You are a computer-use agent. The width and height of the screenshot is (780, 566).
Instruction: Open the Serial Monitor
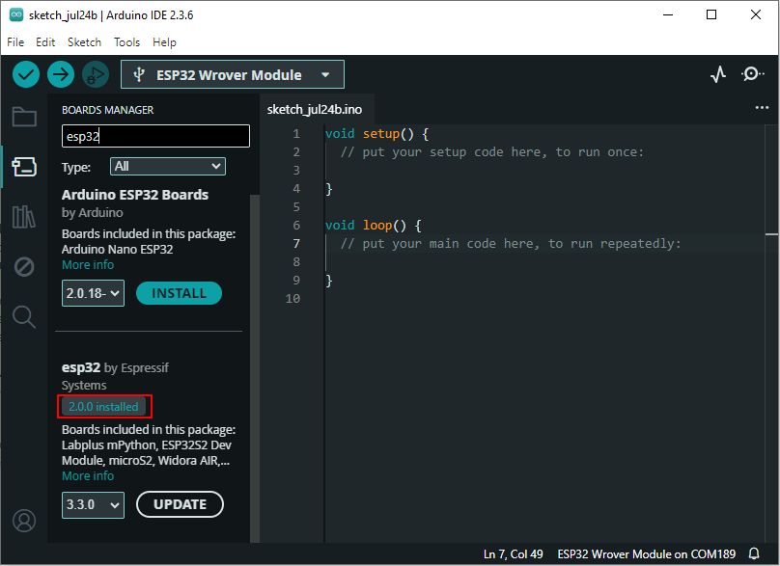753,74
